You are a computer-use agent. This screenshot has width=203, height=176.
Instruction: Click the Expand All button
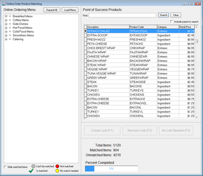(x=52, y=10)
